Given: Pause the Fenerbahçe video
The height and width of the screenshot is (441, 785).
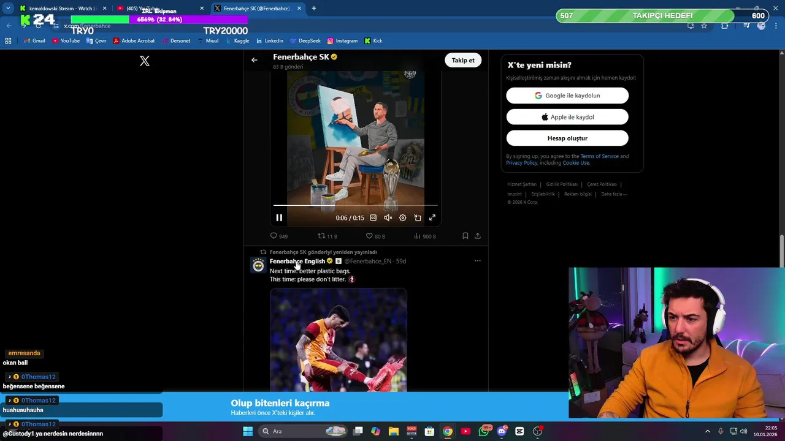Looking at the screenshot, I should coord(279,217).
